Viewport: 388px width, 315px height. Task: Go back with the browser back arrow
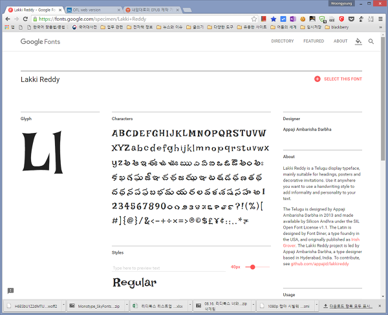click(8, 19)
